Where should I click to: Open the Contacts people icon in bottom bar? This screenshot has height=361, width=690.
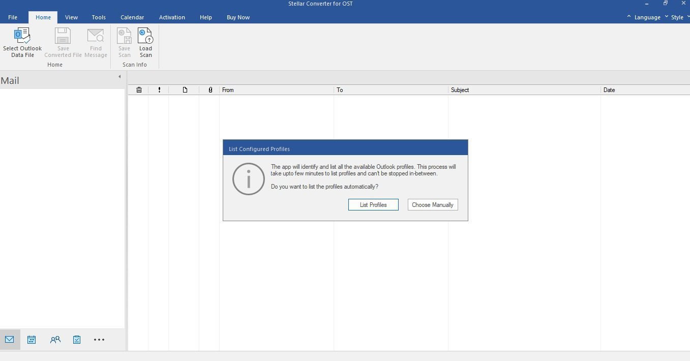pyautogui.click(x=55, y=340)
